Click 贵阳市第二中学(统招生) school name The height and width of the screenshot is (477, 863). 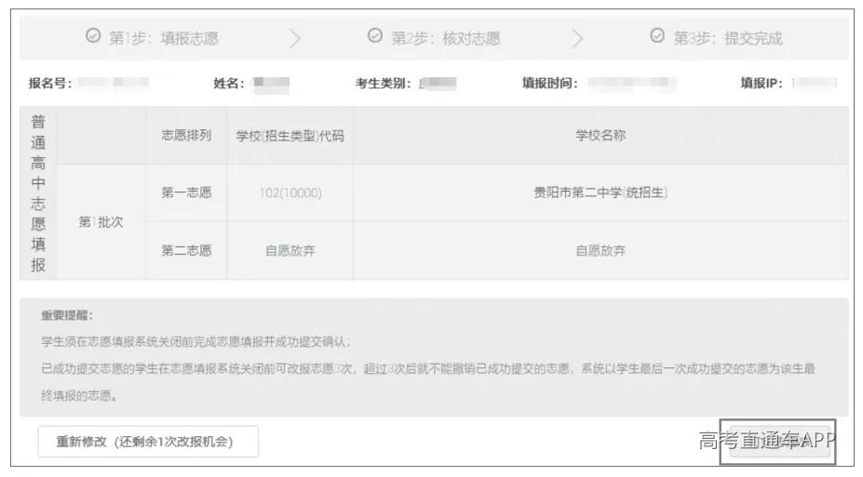coord(600,192)
